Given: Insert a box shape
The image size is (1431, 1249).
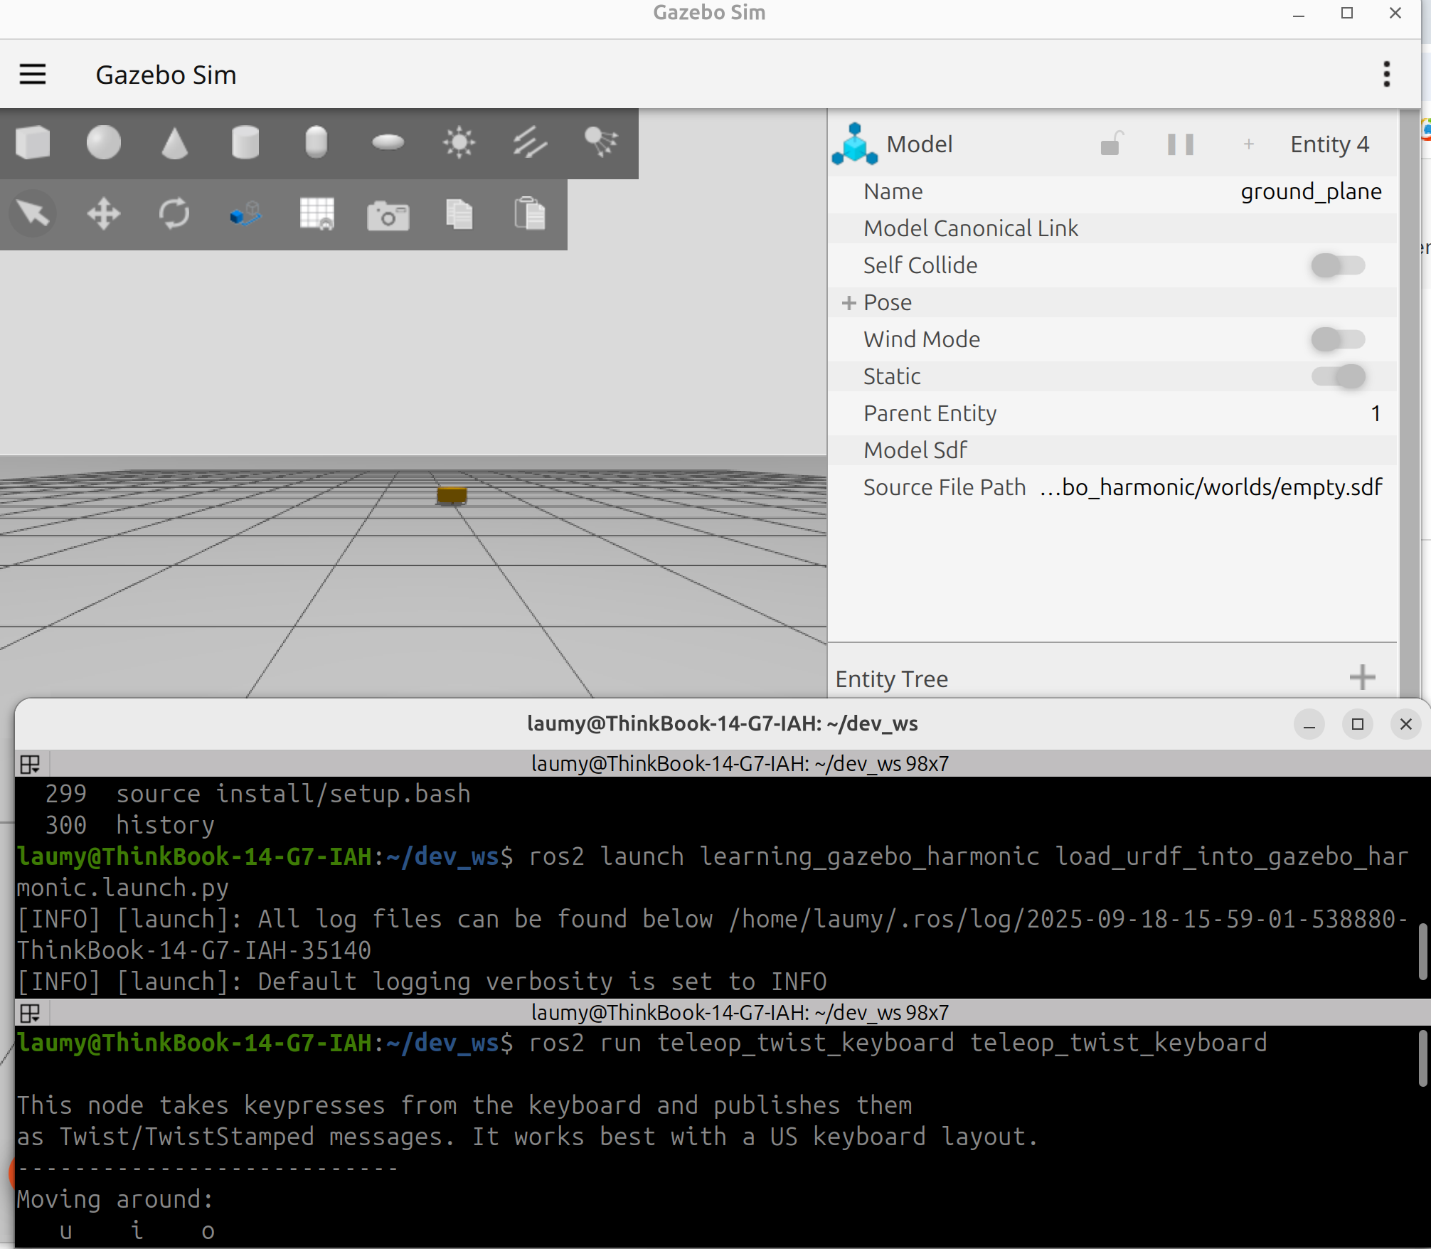Looking at the screenshot, I should tap(33, 143).
